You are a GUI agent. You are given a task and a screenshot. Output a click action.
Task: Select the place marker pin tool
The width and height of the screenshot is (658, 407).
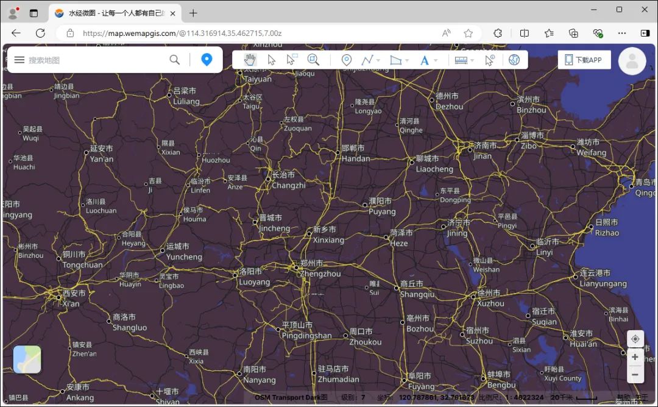[346, 60]
